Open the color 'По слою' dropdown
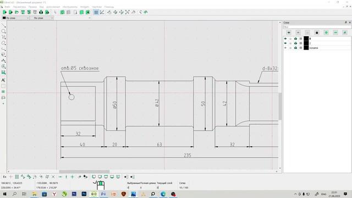Screen dimensions: 352x198 pos(16,18)
